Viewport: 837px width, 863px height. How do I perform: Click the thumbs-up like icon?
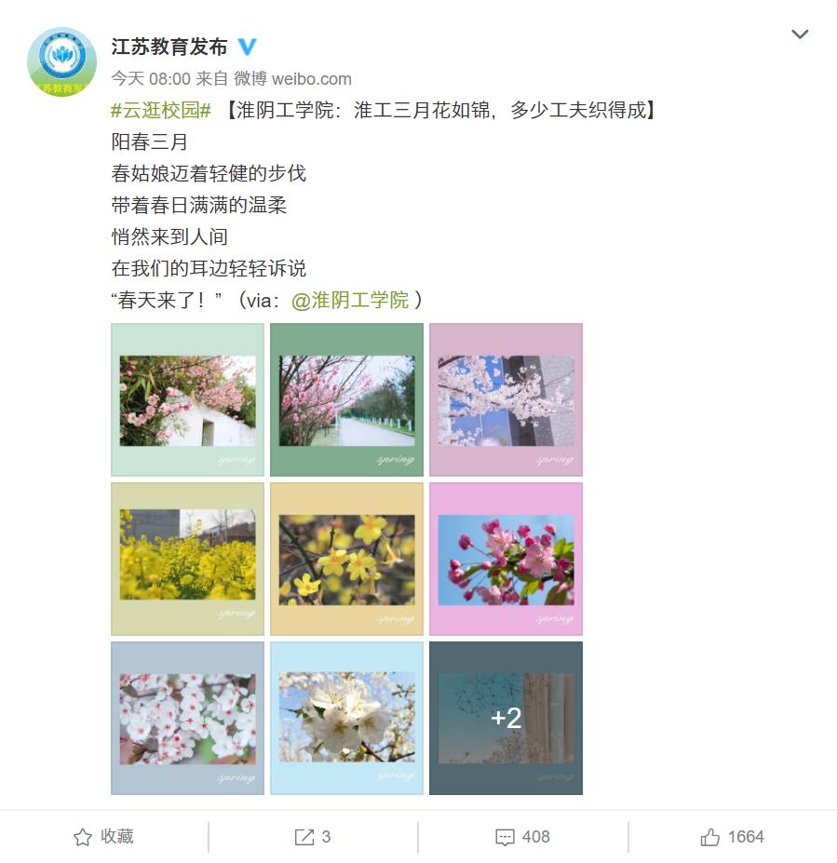pyautogui.click(x=709, y=837)
